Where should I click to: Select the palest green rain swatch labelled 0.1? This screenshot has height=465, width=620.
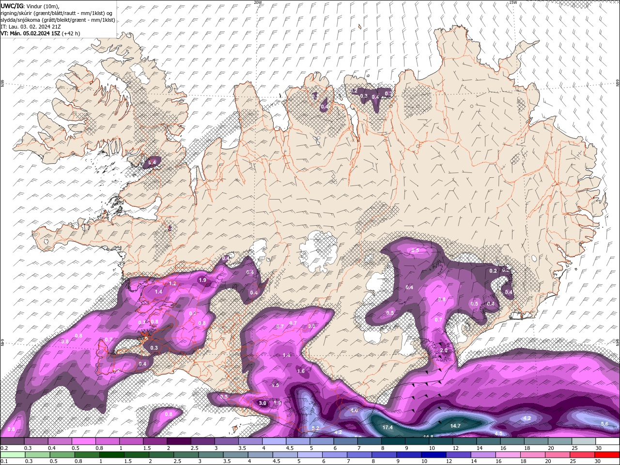[12, 455]
